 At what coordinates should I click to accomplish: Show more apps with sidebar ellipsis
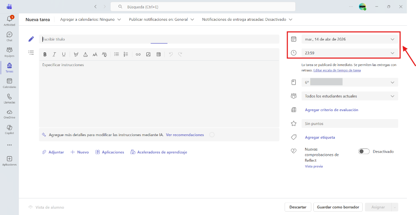tap(9, 145)
